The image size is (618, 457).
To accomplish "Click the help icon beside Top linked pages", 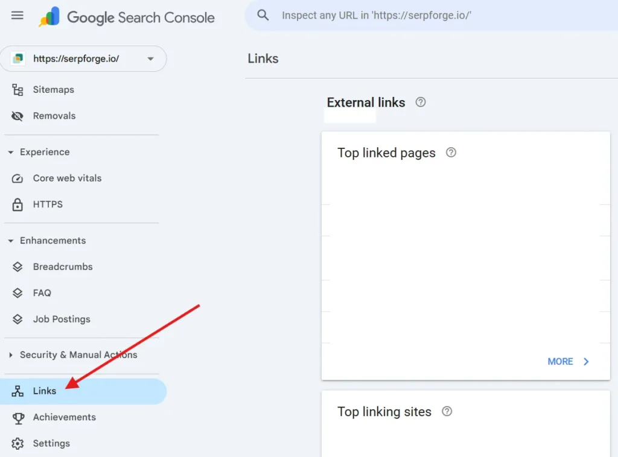I will (x=450, y=153).
